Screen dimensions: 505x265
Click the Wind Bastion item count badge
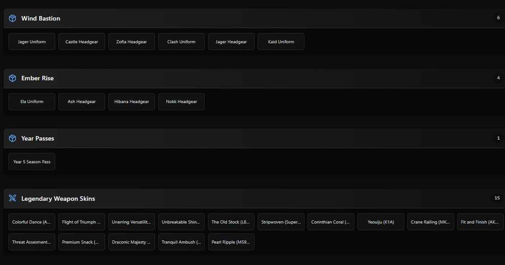[498, 18]
